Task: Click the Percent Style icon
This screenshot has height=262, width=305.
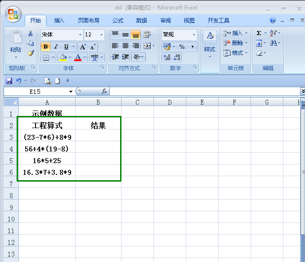Action: [x=182, y=46]
